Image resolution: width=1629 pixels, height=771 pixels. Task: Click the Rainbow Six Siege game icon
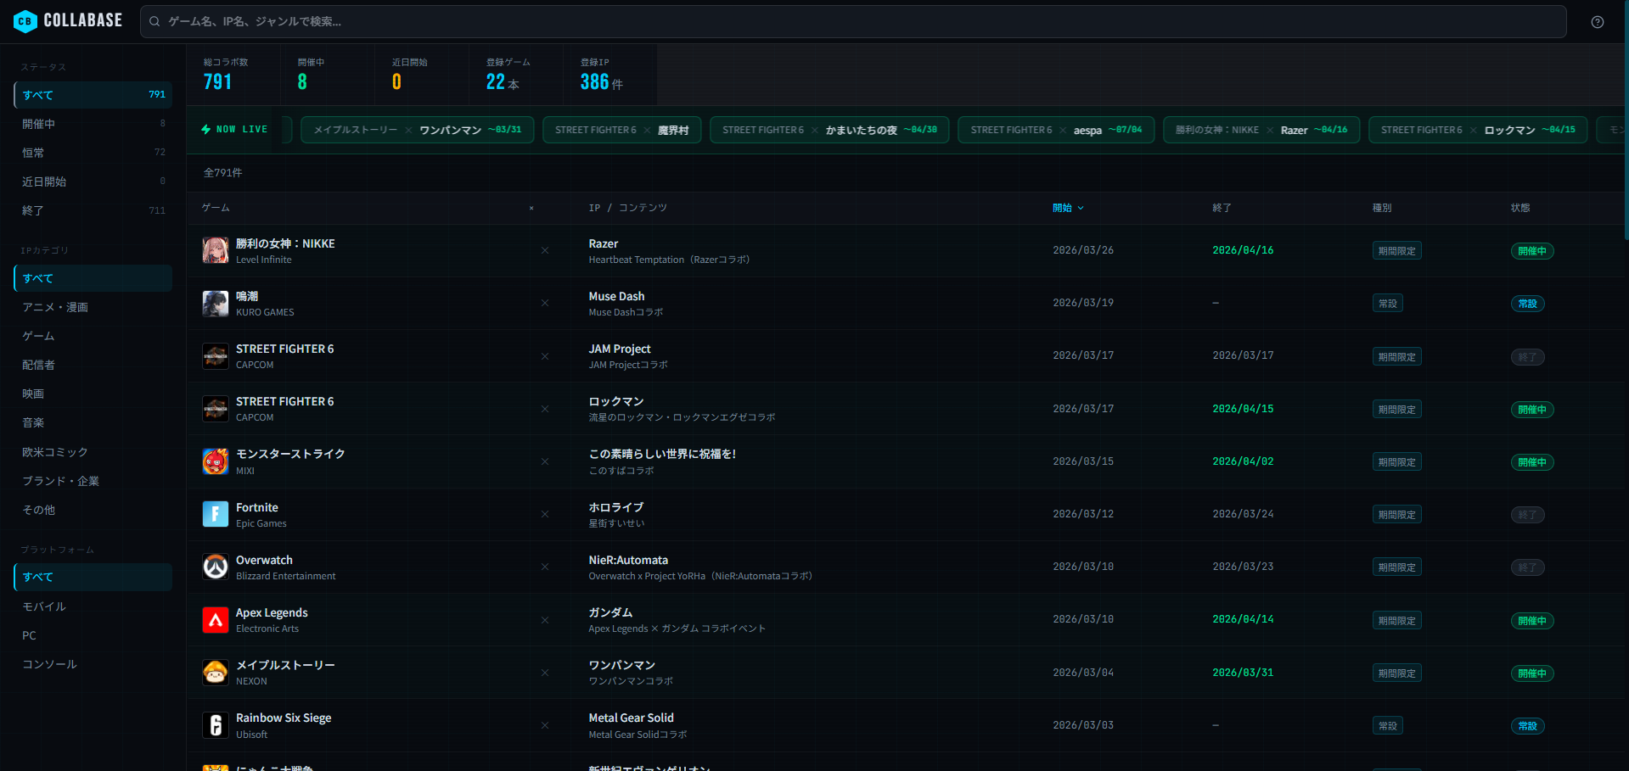[215, 725]
